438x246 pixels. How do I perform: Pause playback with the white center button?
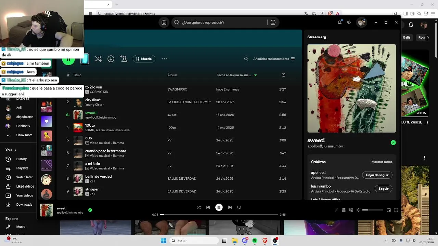(x=219, y=207)
